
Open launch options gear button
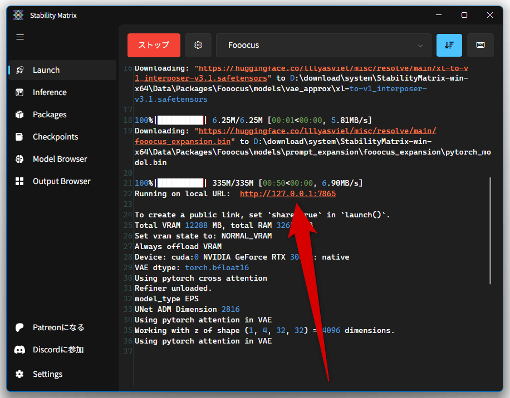pyautogui.click(x=198, y=45)
